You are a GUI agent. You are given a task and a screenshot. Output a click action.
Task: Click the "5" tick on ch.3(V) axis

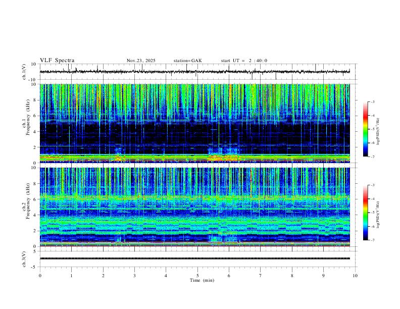click(35, 251)
